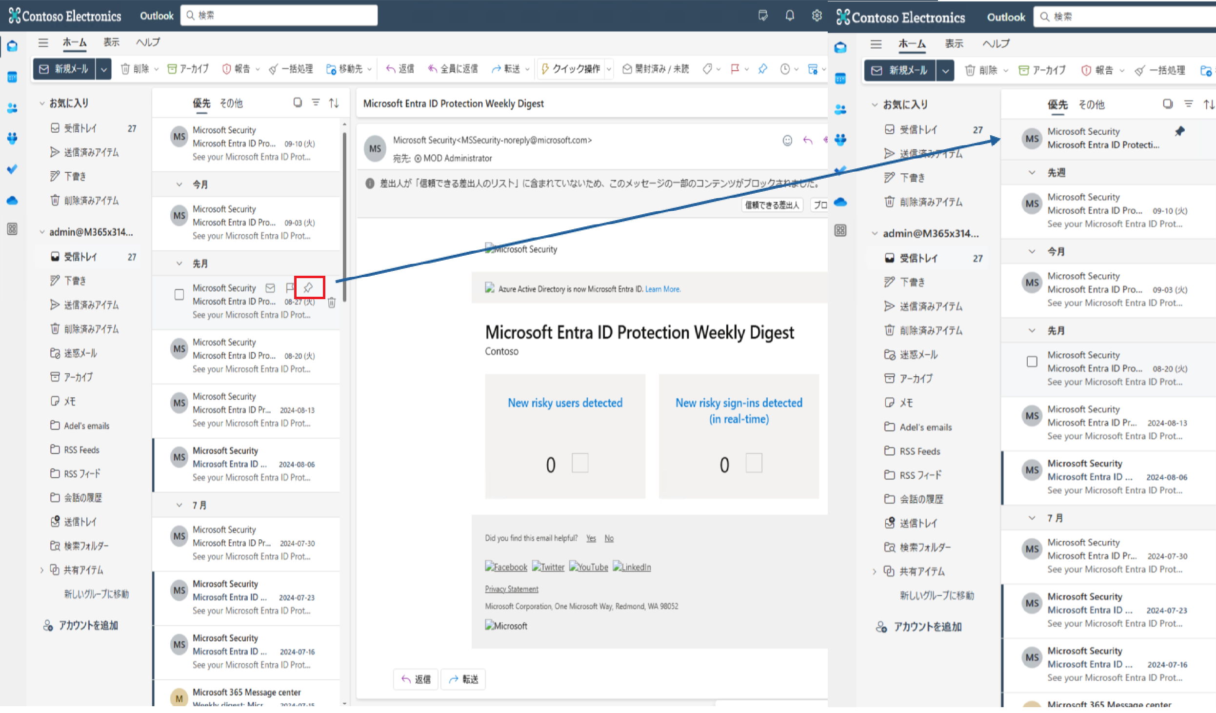This screenshot has width=1216, height=713.
Task: Click notification bell in left window header
Action: (790, 16)
